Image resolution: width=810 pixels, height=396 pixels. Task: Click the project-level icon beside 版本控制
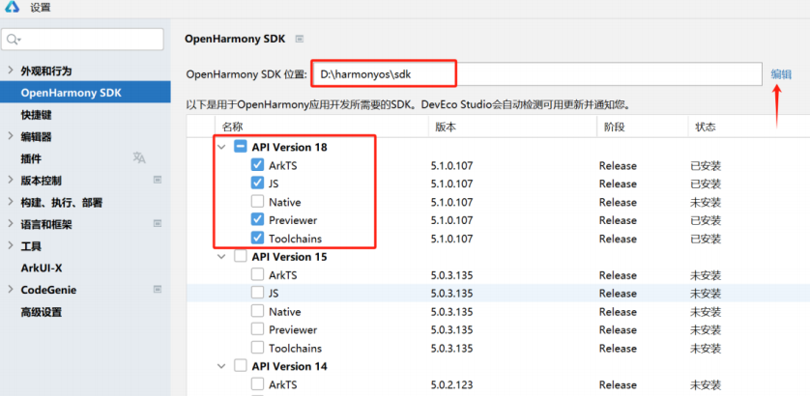[x=158, y=180]
